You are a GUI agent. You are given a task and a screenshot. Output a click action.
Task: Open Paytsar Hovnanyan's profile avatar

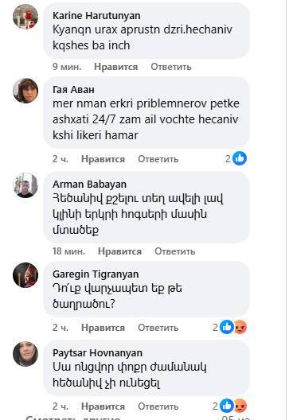coord(25,354)
